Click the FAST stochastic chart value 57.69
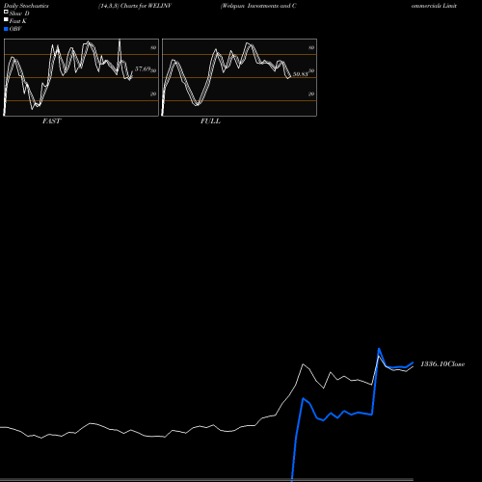This screenshot has height=482, width=482. [x=143, y=69]
